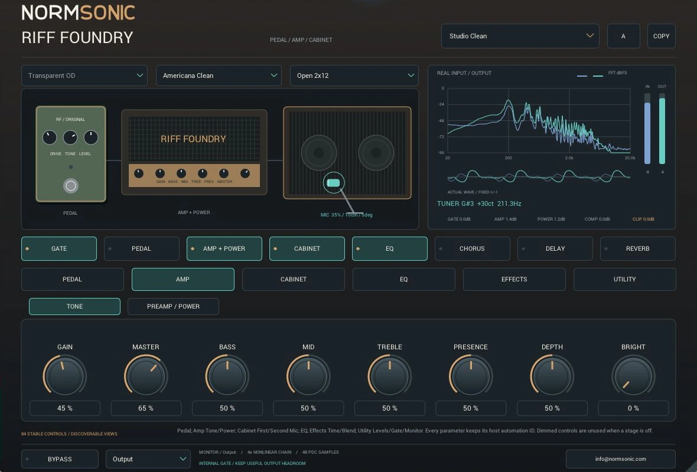This screenshot has width=697, height=472.
Task: Open the info@normsonic.com contact link
Action: [x=621, y=459]
